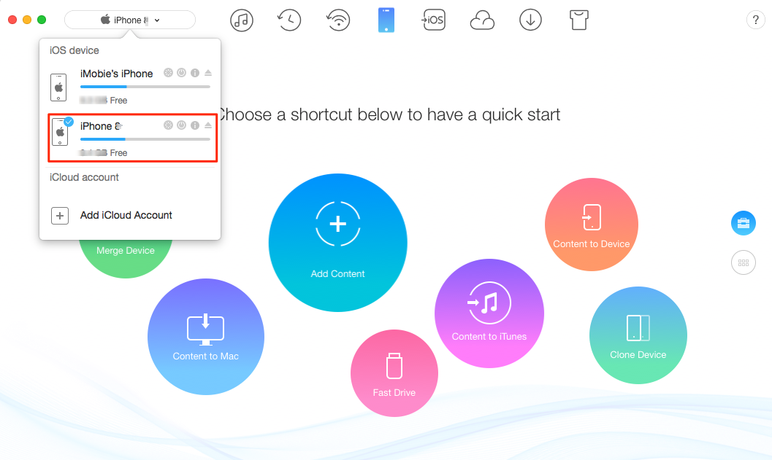
Task: Click the help question mark icon
Action: (756, 20)
